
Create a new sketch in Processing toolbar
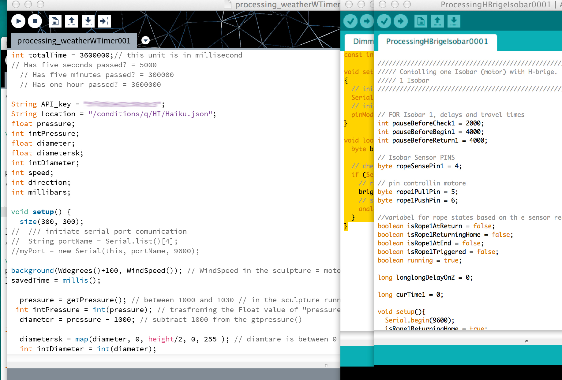[x=55, y=21]
